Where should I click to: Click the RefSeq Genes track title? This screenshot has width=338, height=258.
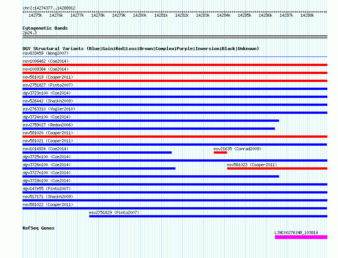coord(38,228)
